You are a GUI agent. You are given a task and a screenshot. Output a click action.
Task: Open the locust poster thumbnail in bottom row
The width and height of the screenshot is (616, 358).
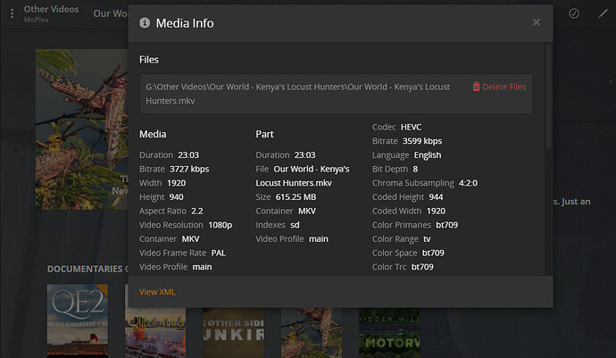[312, 332]
